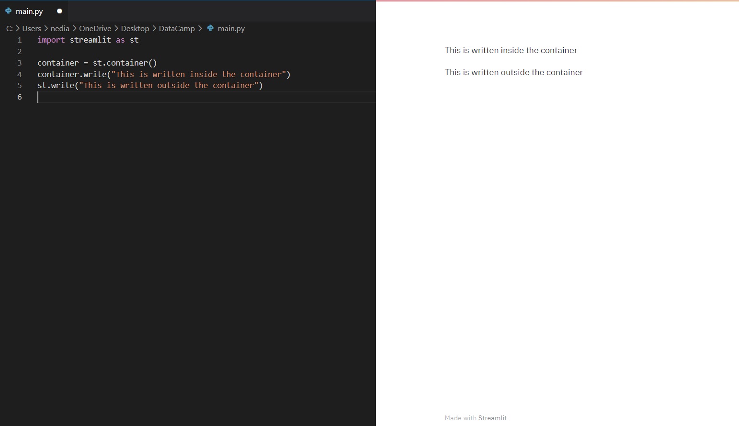Open the OneDrive breadcrumb segment
Image resolution: width=739 pixels, height=426 pixels.
(95, 29)
